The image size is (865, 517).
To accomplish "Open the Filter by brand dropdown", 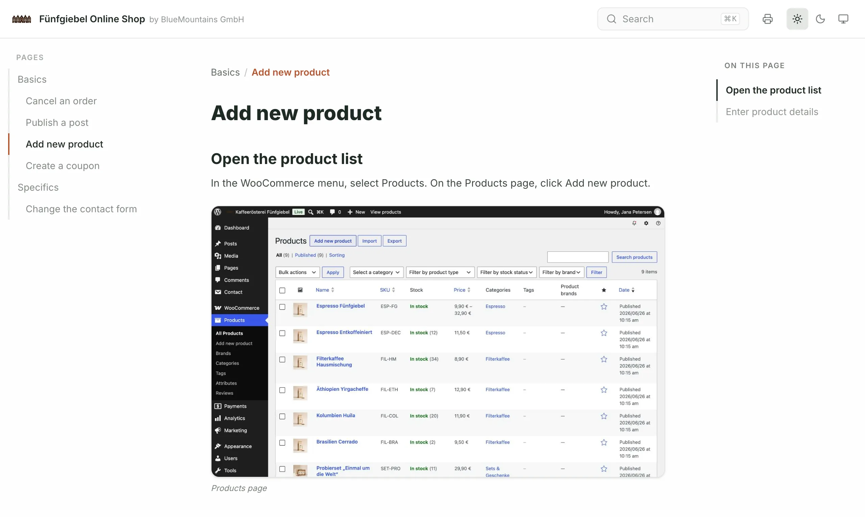I will coord(561,272).
